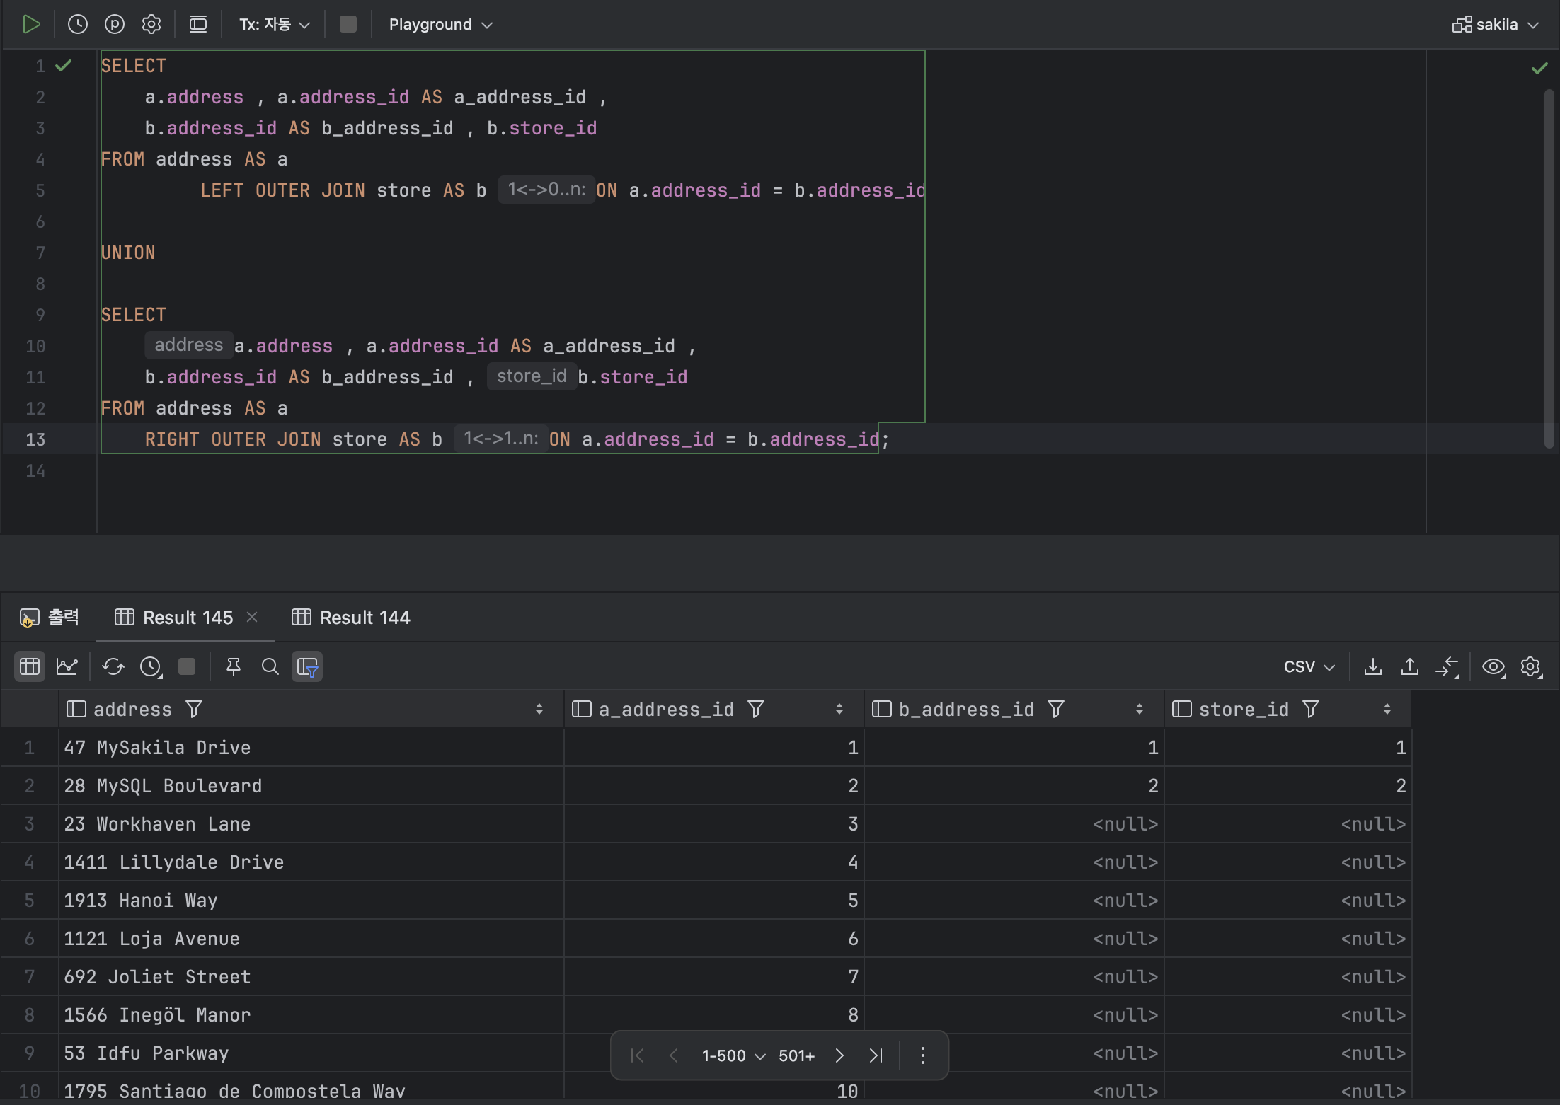Open the 출력 output tab

(50, 618)
